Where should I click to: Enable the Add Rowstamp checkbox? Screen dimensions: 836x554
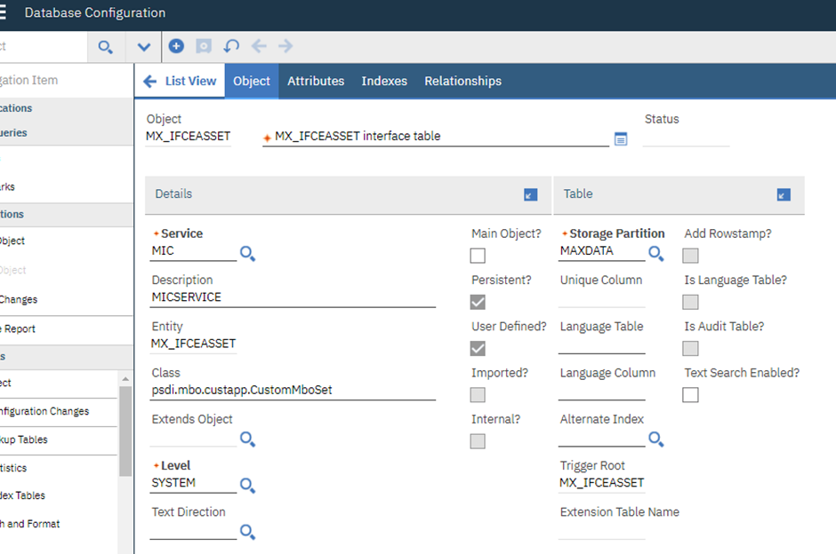tap(690, 256)
